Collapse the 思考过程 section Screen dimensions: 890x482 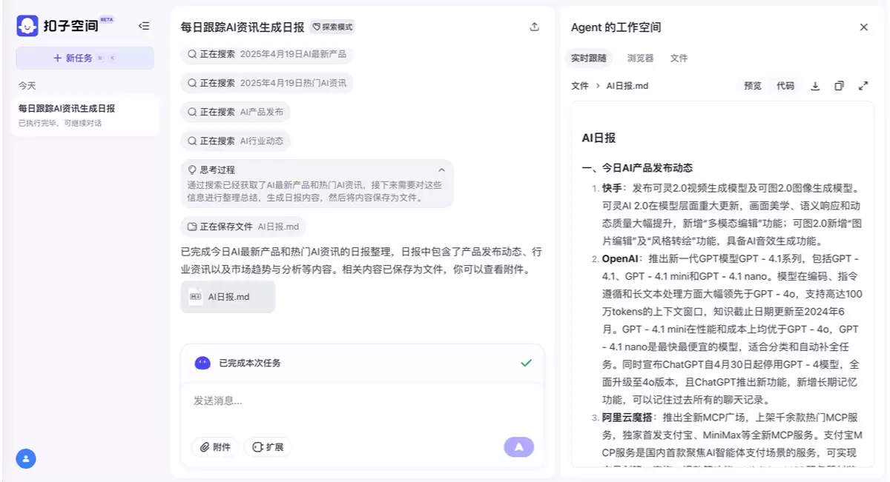pos(442,170)
